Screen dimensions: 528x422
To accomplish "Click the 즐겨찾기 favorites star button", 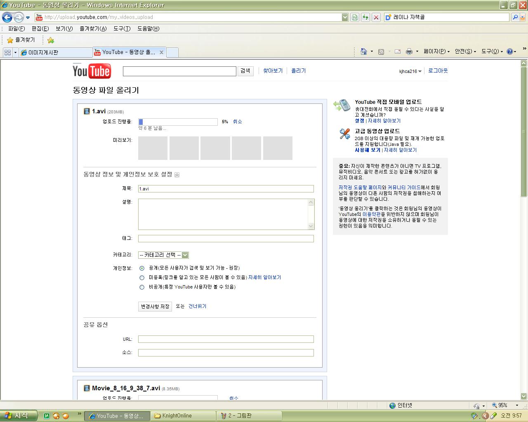I will (x=21, y=40).
